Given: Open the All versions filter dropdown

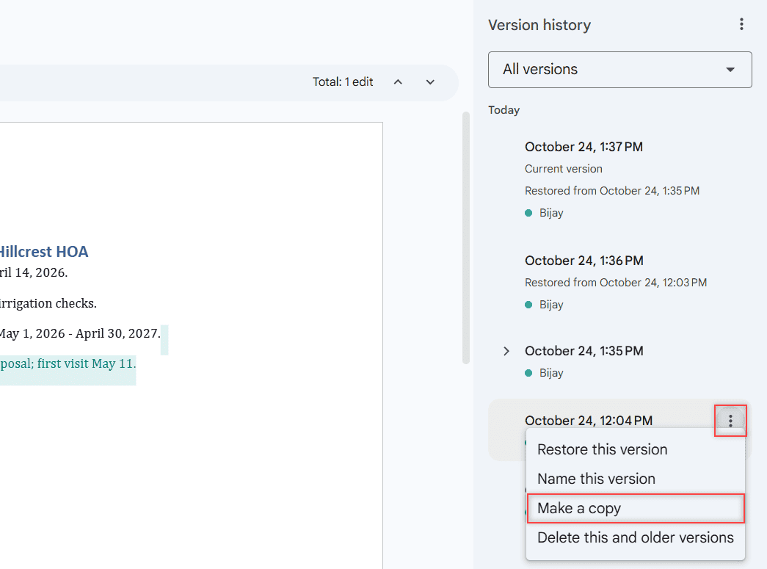Looking at the screenshot, I should pos(619,70).
